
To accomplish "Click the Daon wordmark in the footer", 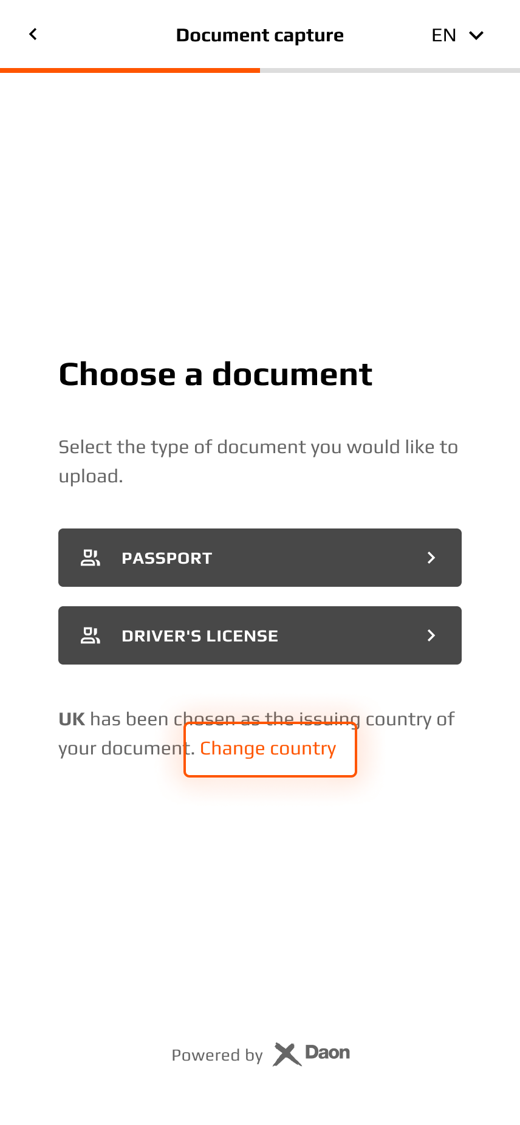I will (326, 1053).
